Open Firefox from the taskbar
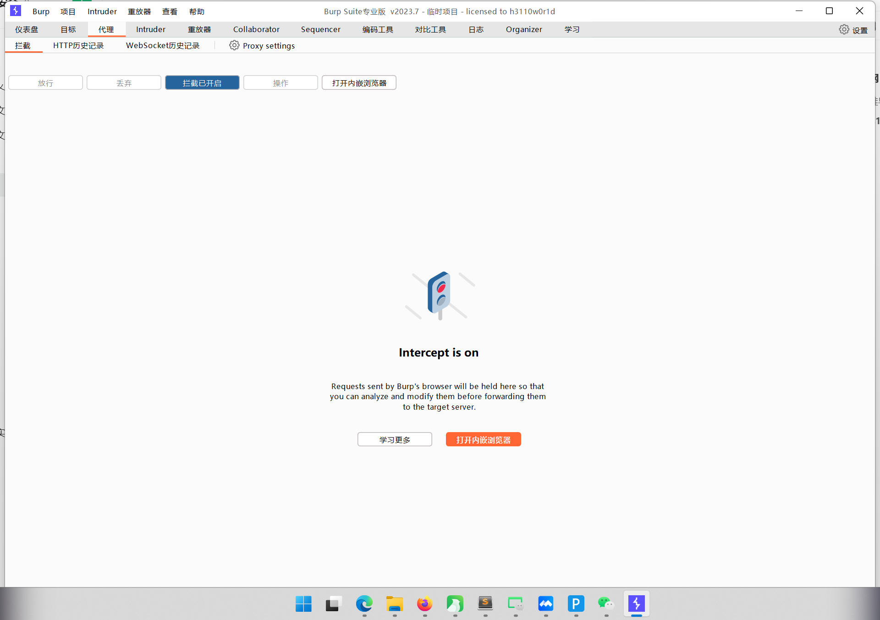 coord(424,604)
